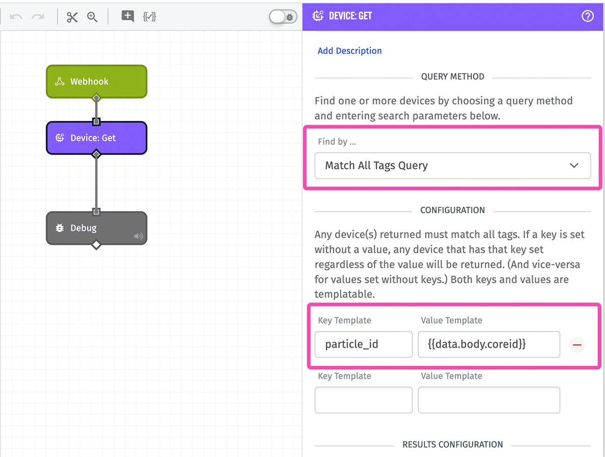This screenshot has width=605, height=457.
Task: Click the empty second Value Template field
Action: (x=489, y=400)
